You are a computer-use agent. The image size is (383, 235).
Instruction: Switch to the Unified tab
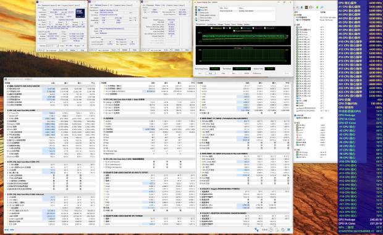[x=240, y=24]
